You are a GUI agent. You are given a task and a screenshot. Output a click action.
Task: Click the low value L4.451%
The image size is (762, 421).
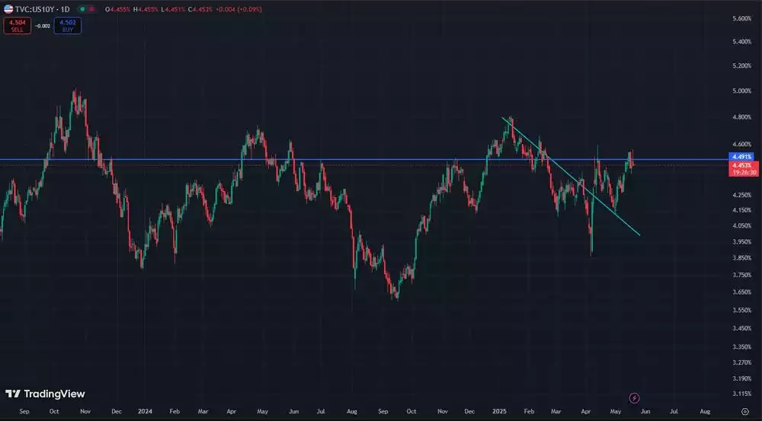(174, 9)
